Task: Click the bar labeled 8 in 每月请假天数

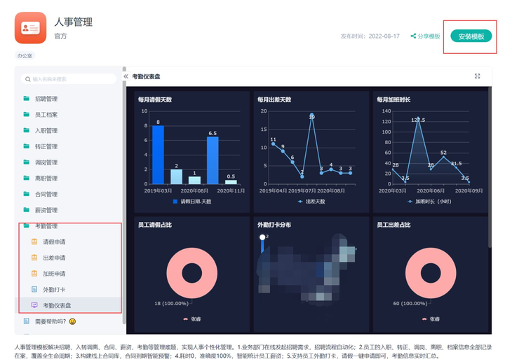Action: click(158, 155)
